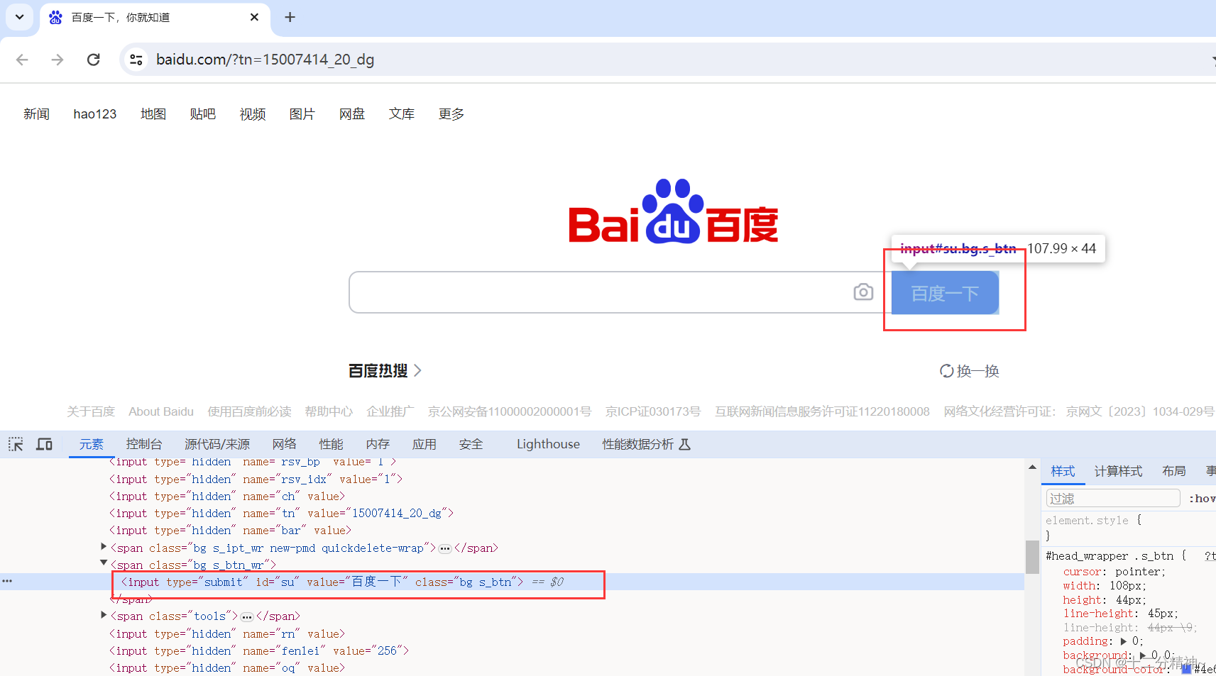Viewport: 1216px width, 676px height.
Task: Select the hidden input name="tn" row
Action: tap(281, 513)
